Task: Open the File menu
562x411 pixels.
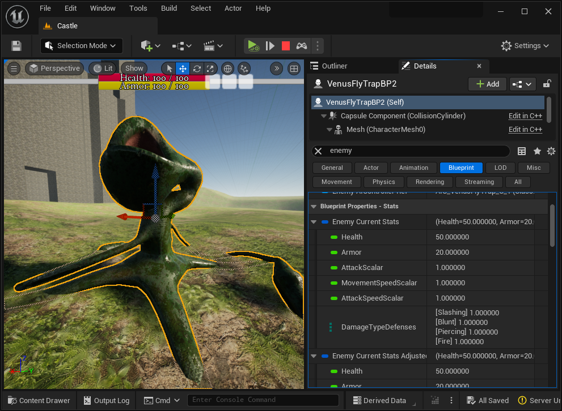Action: click(45, 8)
